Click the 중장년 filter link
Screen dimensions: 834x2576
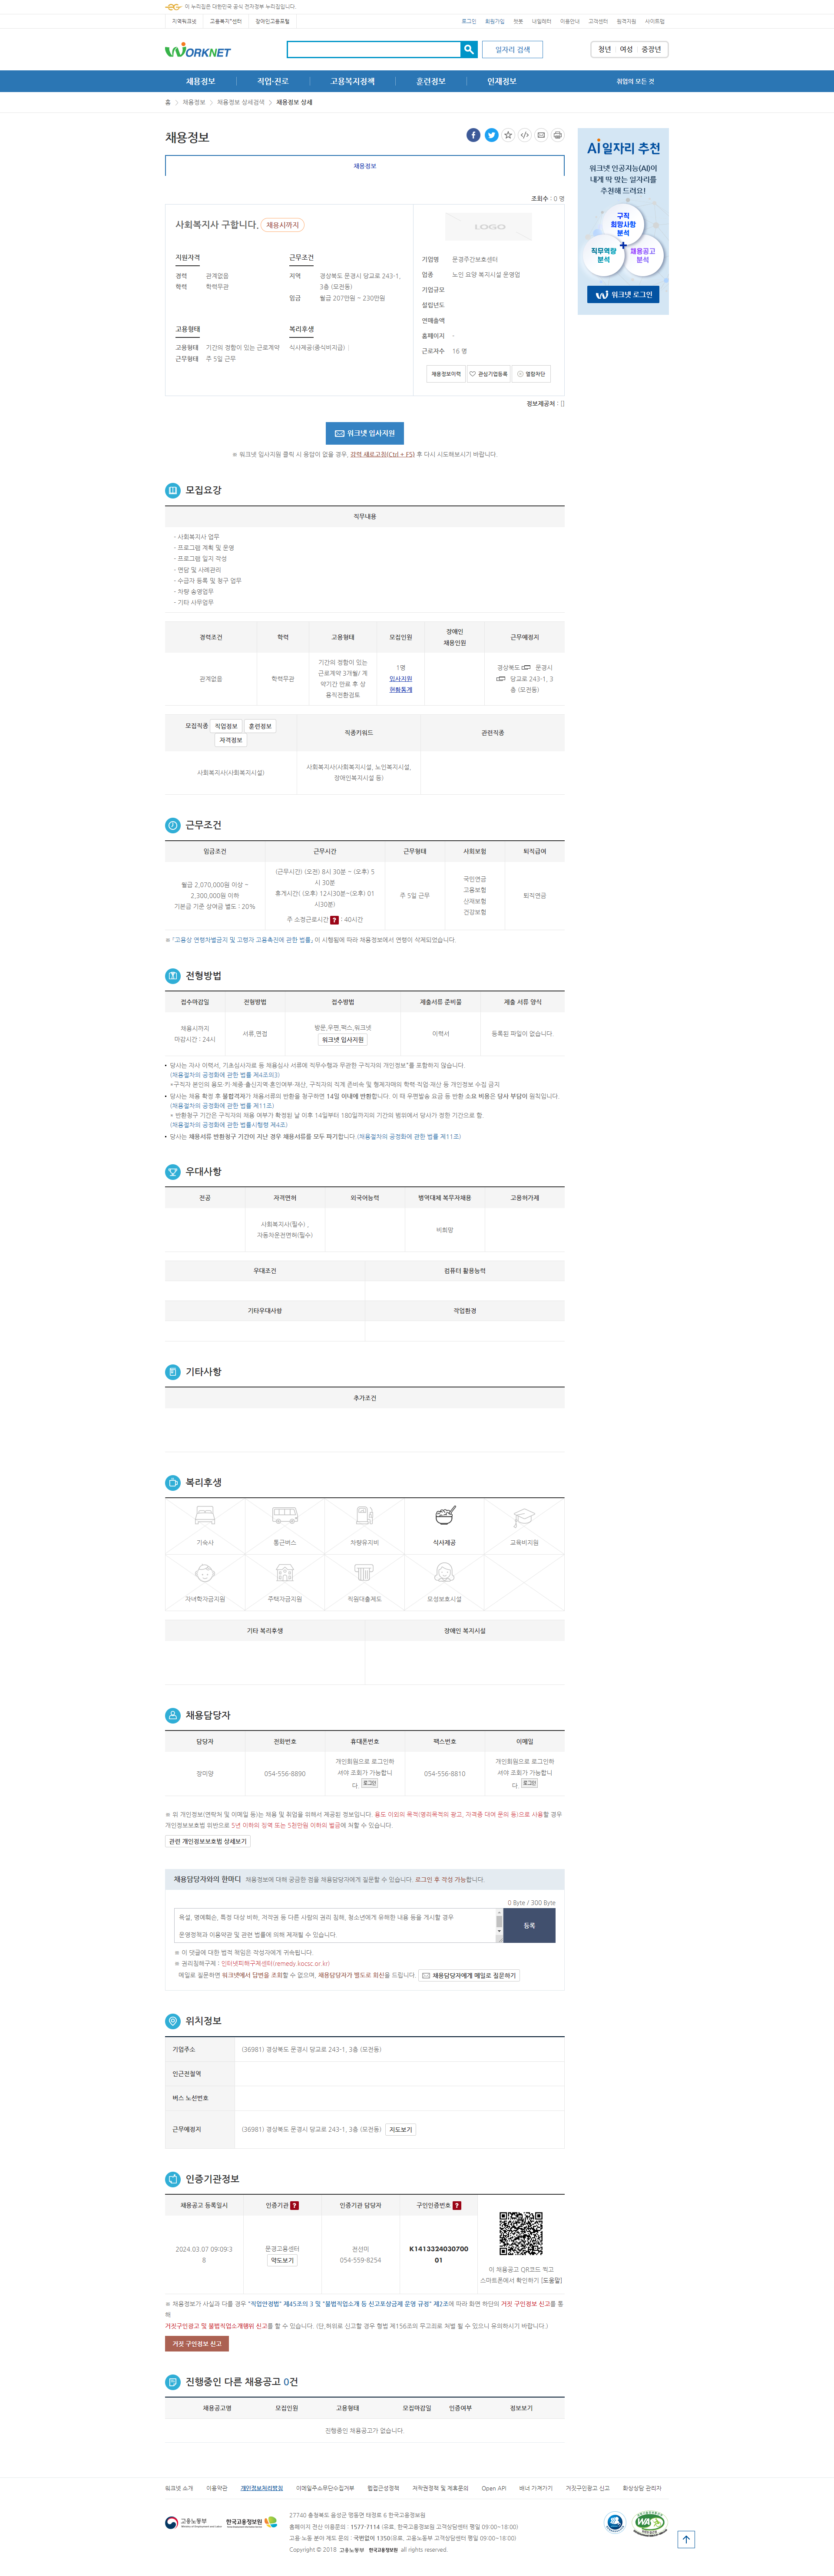point(651,49)
